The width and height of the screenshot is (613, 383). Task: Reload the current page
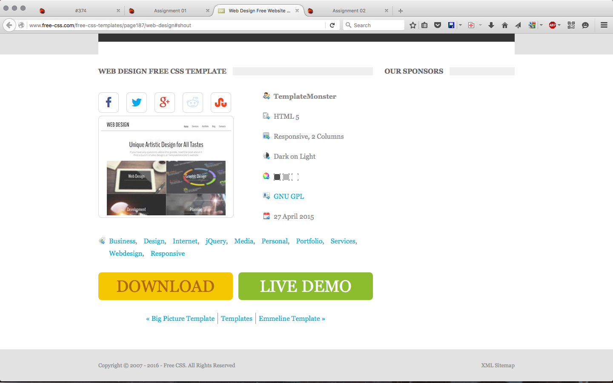(332, 25)
